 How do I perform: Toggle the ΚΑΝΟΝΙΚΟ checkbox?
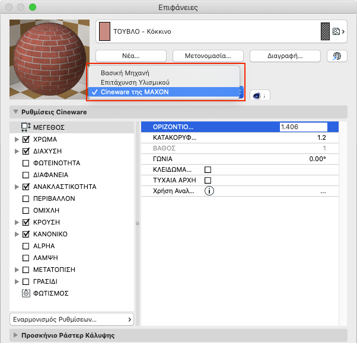click(26, 234)
